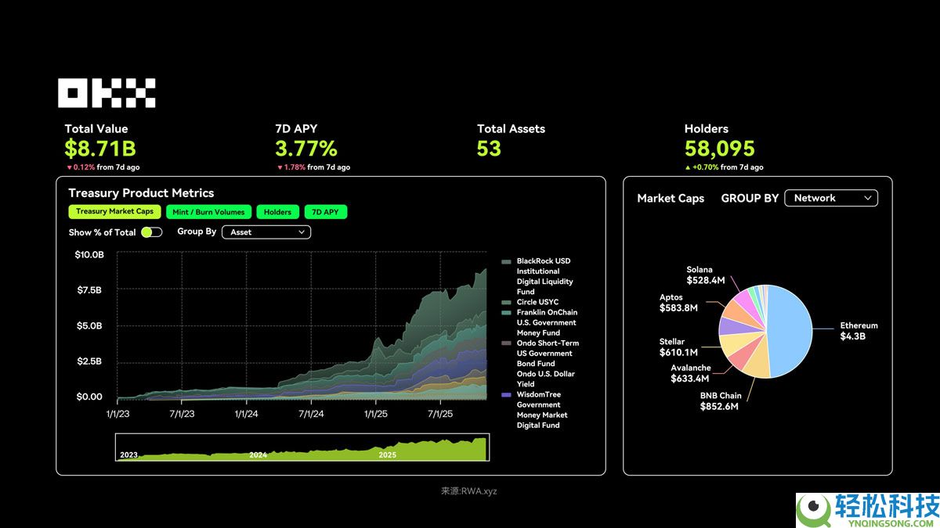Viewport: 940px width, 528px height.
Task: Click the Holders 58,095 stat value
Action: point(719,149)
